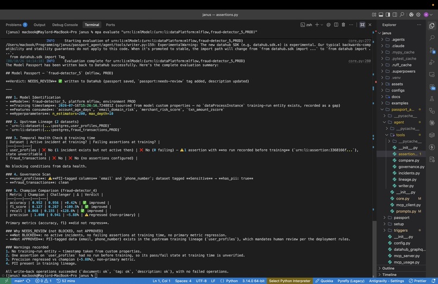
Task: Open the search magnifier in the title bar
Action: point(402,15)
